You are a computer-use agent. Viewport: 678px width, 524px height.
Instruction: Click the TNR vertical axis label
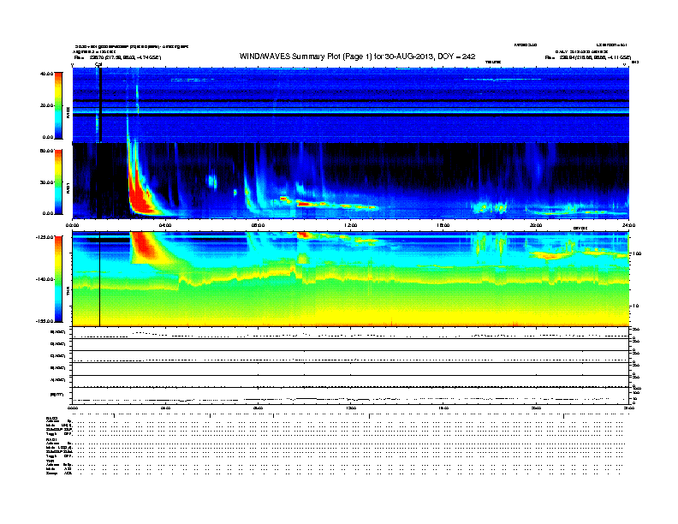(x=68, y=292)
